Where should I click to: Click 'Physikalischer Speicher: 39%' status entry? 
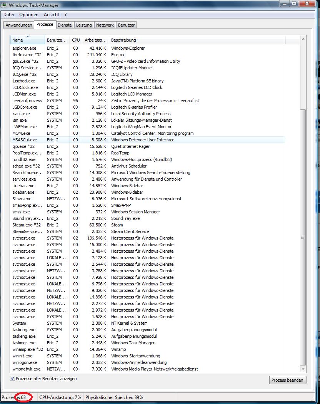(114, 397)
